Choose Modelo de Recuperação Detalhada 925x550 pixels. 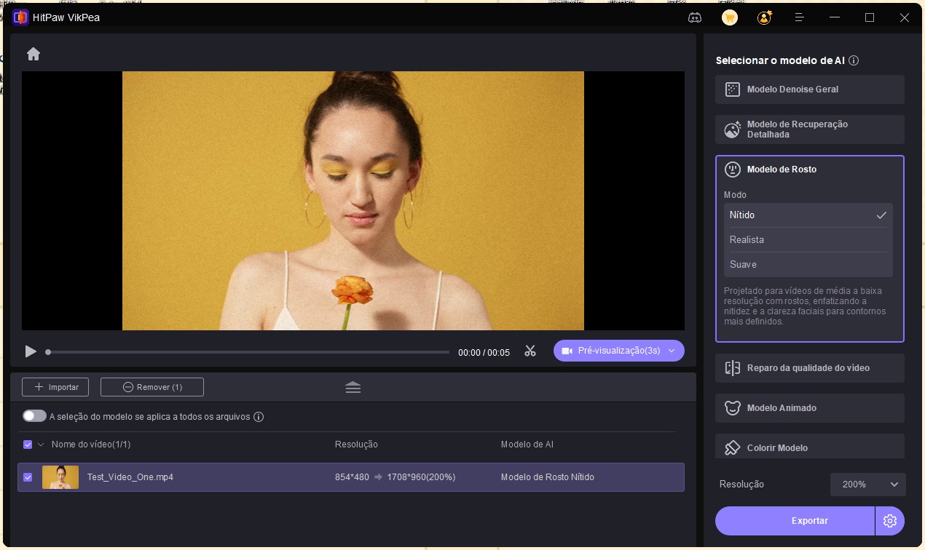point(810,129)
